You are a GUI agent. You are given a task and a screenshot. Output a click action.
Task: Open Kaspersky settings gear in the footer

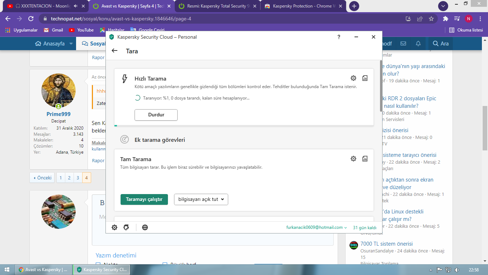114,227
